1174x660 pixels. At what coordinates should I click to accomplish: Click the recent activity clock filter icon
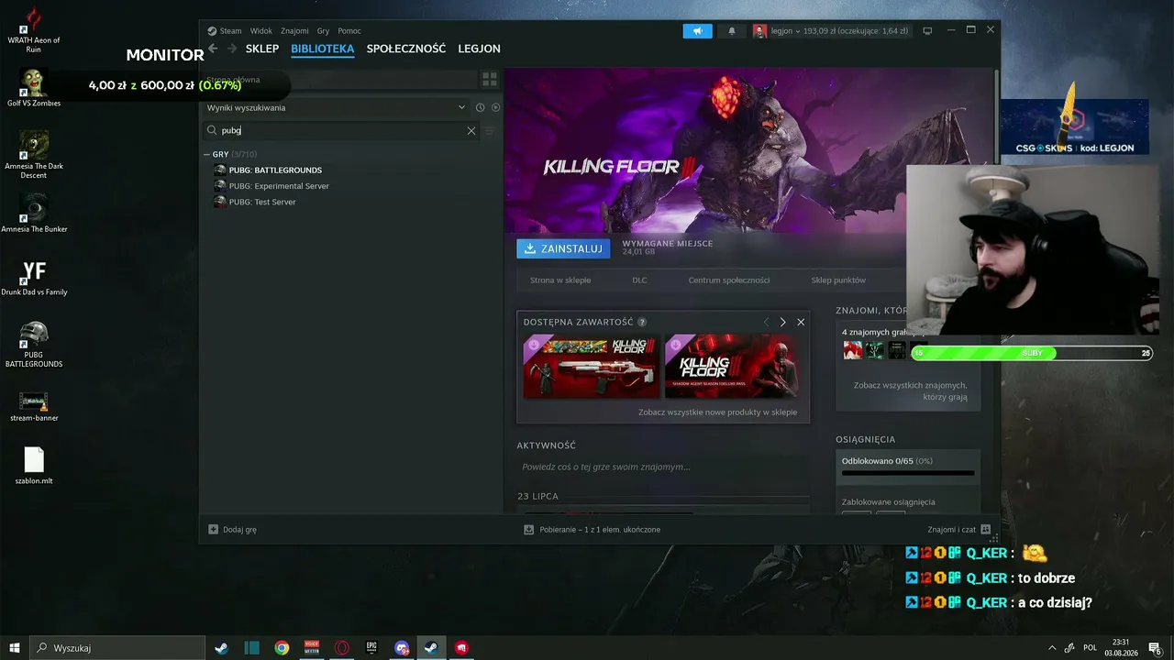tap(480, 107)
